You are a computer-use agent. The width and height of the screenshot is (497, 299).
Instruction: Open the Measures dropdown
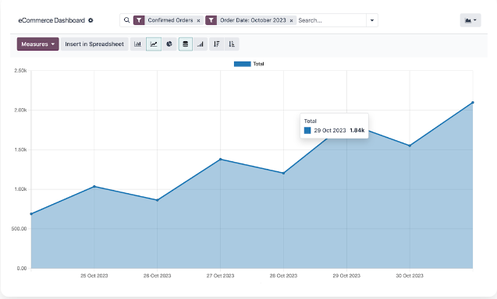pyautogui.click(x=37, y=44)
